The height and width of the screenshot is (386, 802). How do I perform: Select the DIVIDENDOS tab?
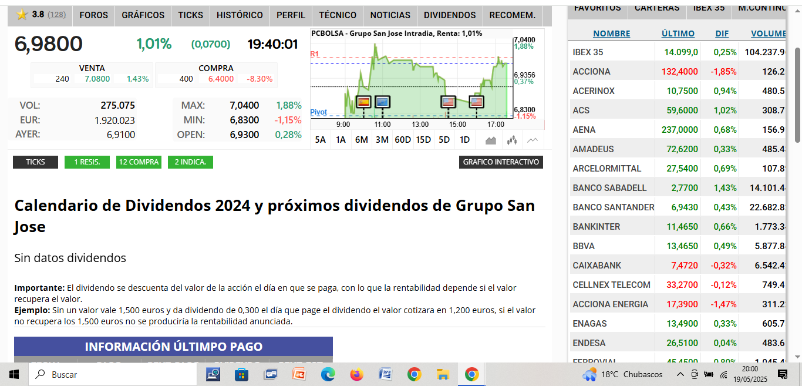point(450,15)
